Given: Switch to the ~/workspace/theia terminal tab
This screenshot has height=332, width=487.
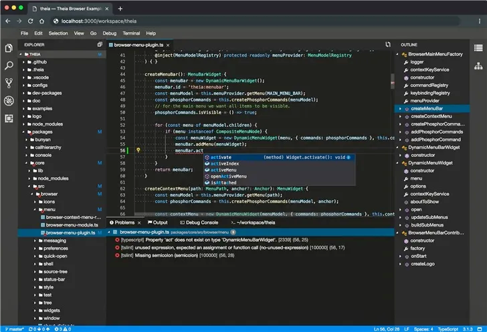Looking at the screenshot, I should coord(253,222).
